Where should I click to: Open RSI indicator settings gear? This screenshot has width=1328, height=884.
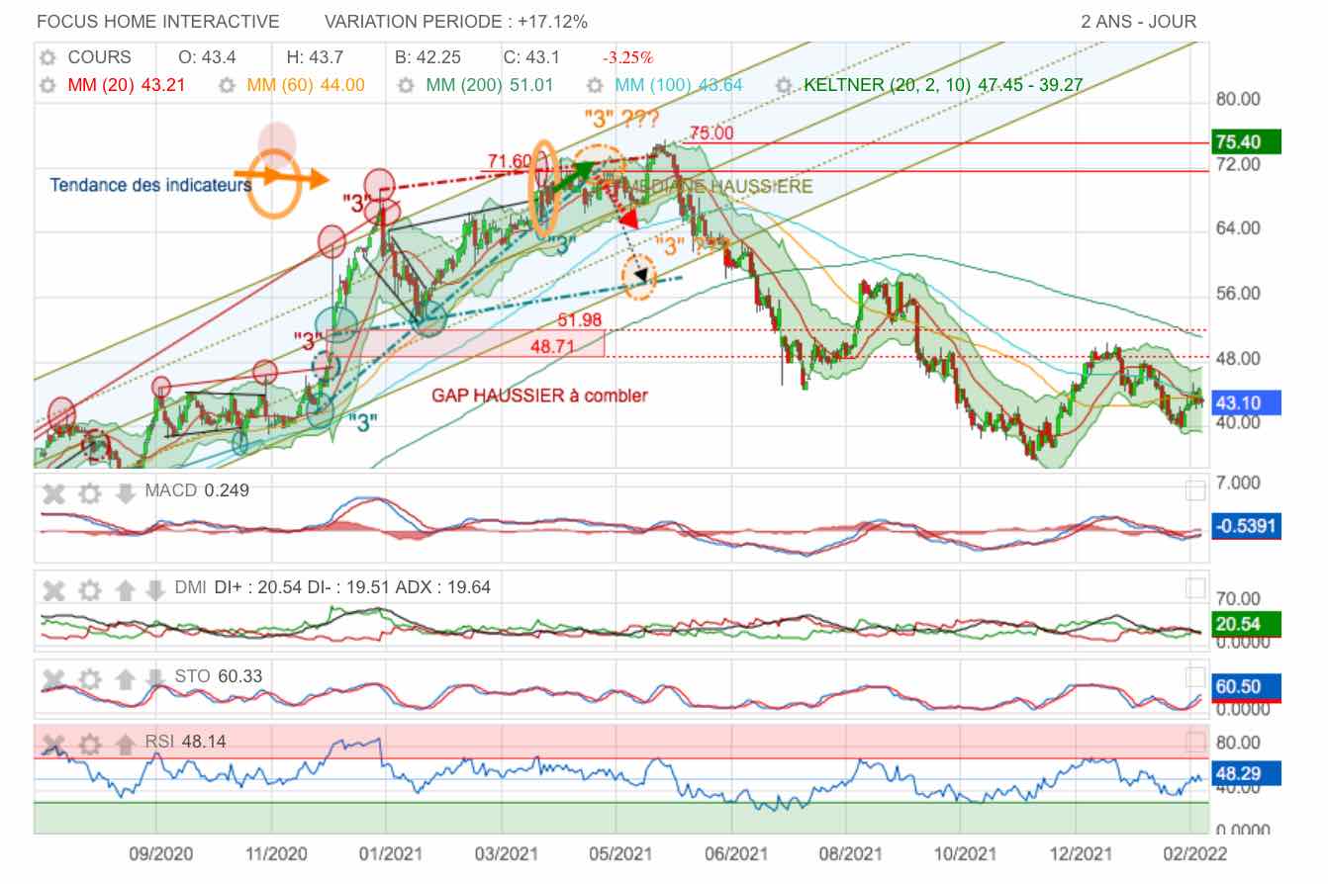[90, 744]
